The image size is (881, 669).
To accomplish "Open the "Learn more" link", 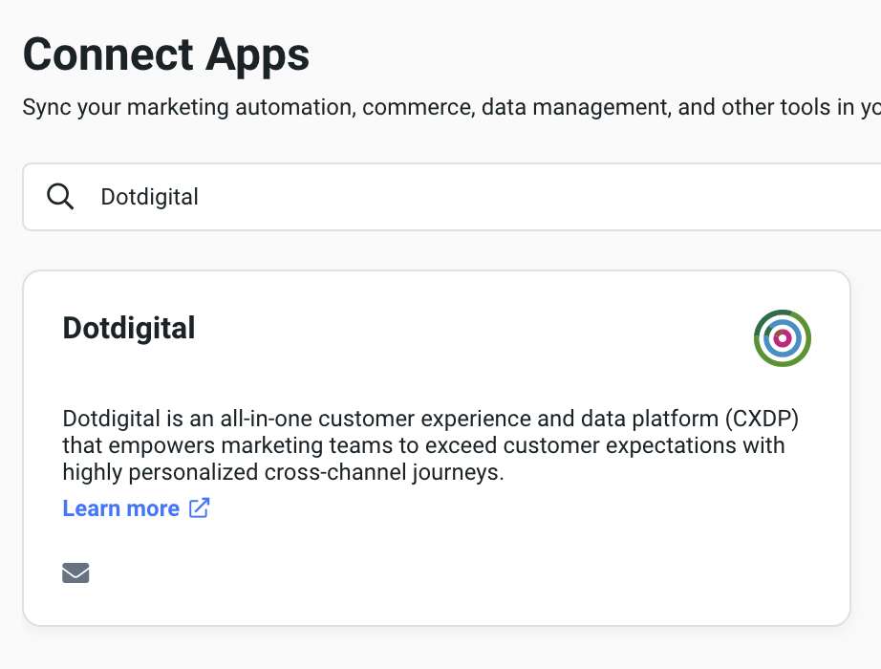I will point(121,508).
